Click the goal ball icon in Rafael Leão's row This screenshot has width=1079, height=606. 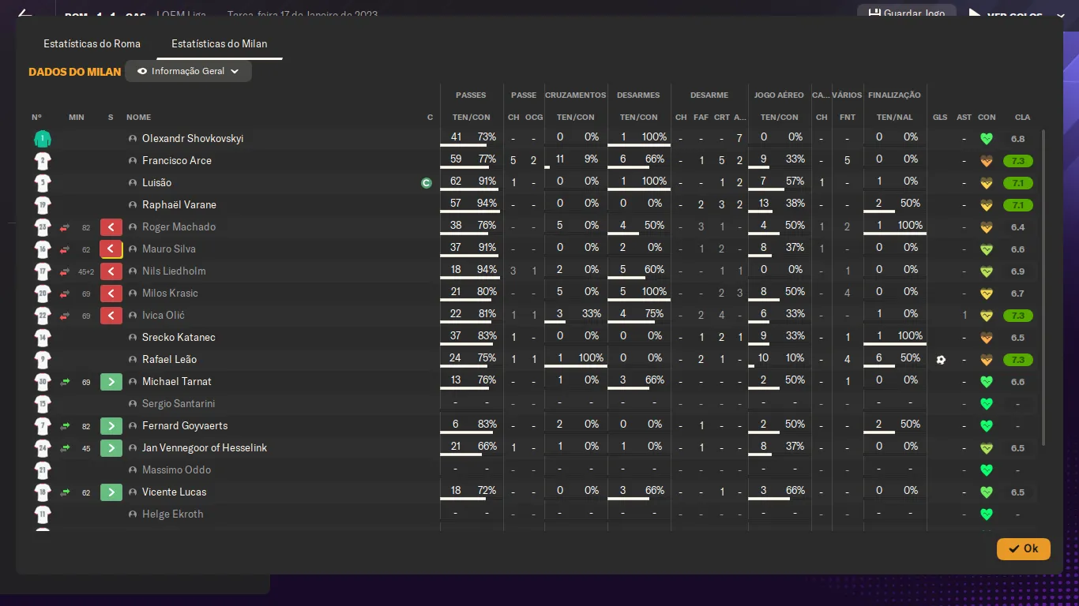pyautogui.click(x=940, y=360)
